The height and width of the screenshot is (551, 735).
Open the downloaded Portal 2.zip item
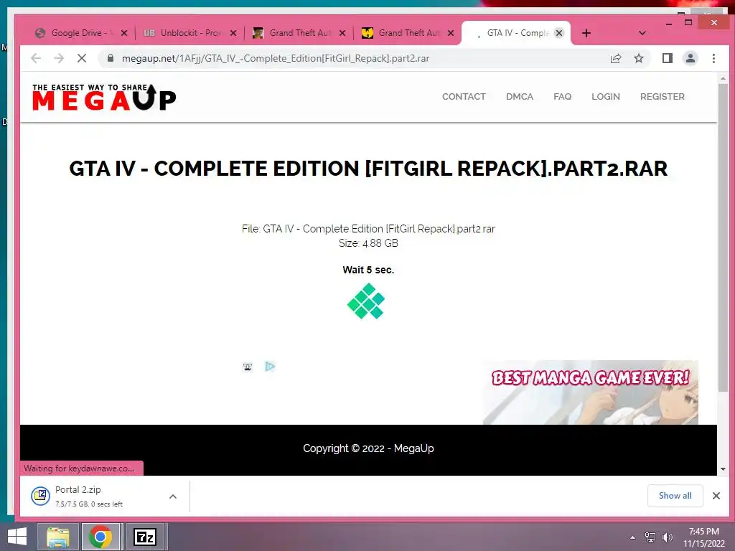(x=88, y=496)
